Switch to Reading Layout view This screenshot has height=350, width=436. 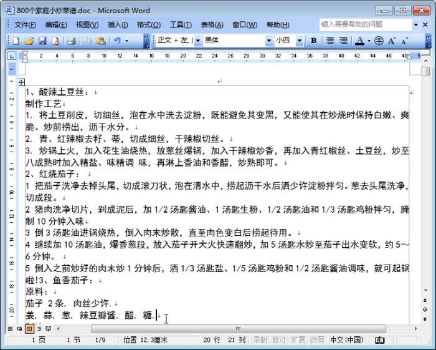pyautogui.click(x=49, y=329)
